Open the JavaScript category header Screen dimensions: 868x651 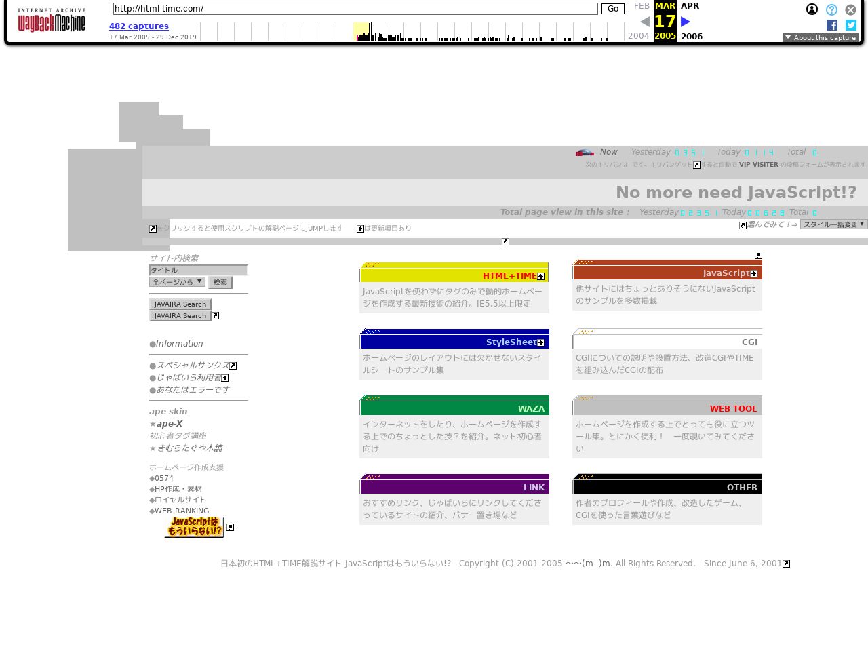(667, 273)
